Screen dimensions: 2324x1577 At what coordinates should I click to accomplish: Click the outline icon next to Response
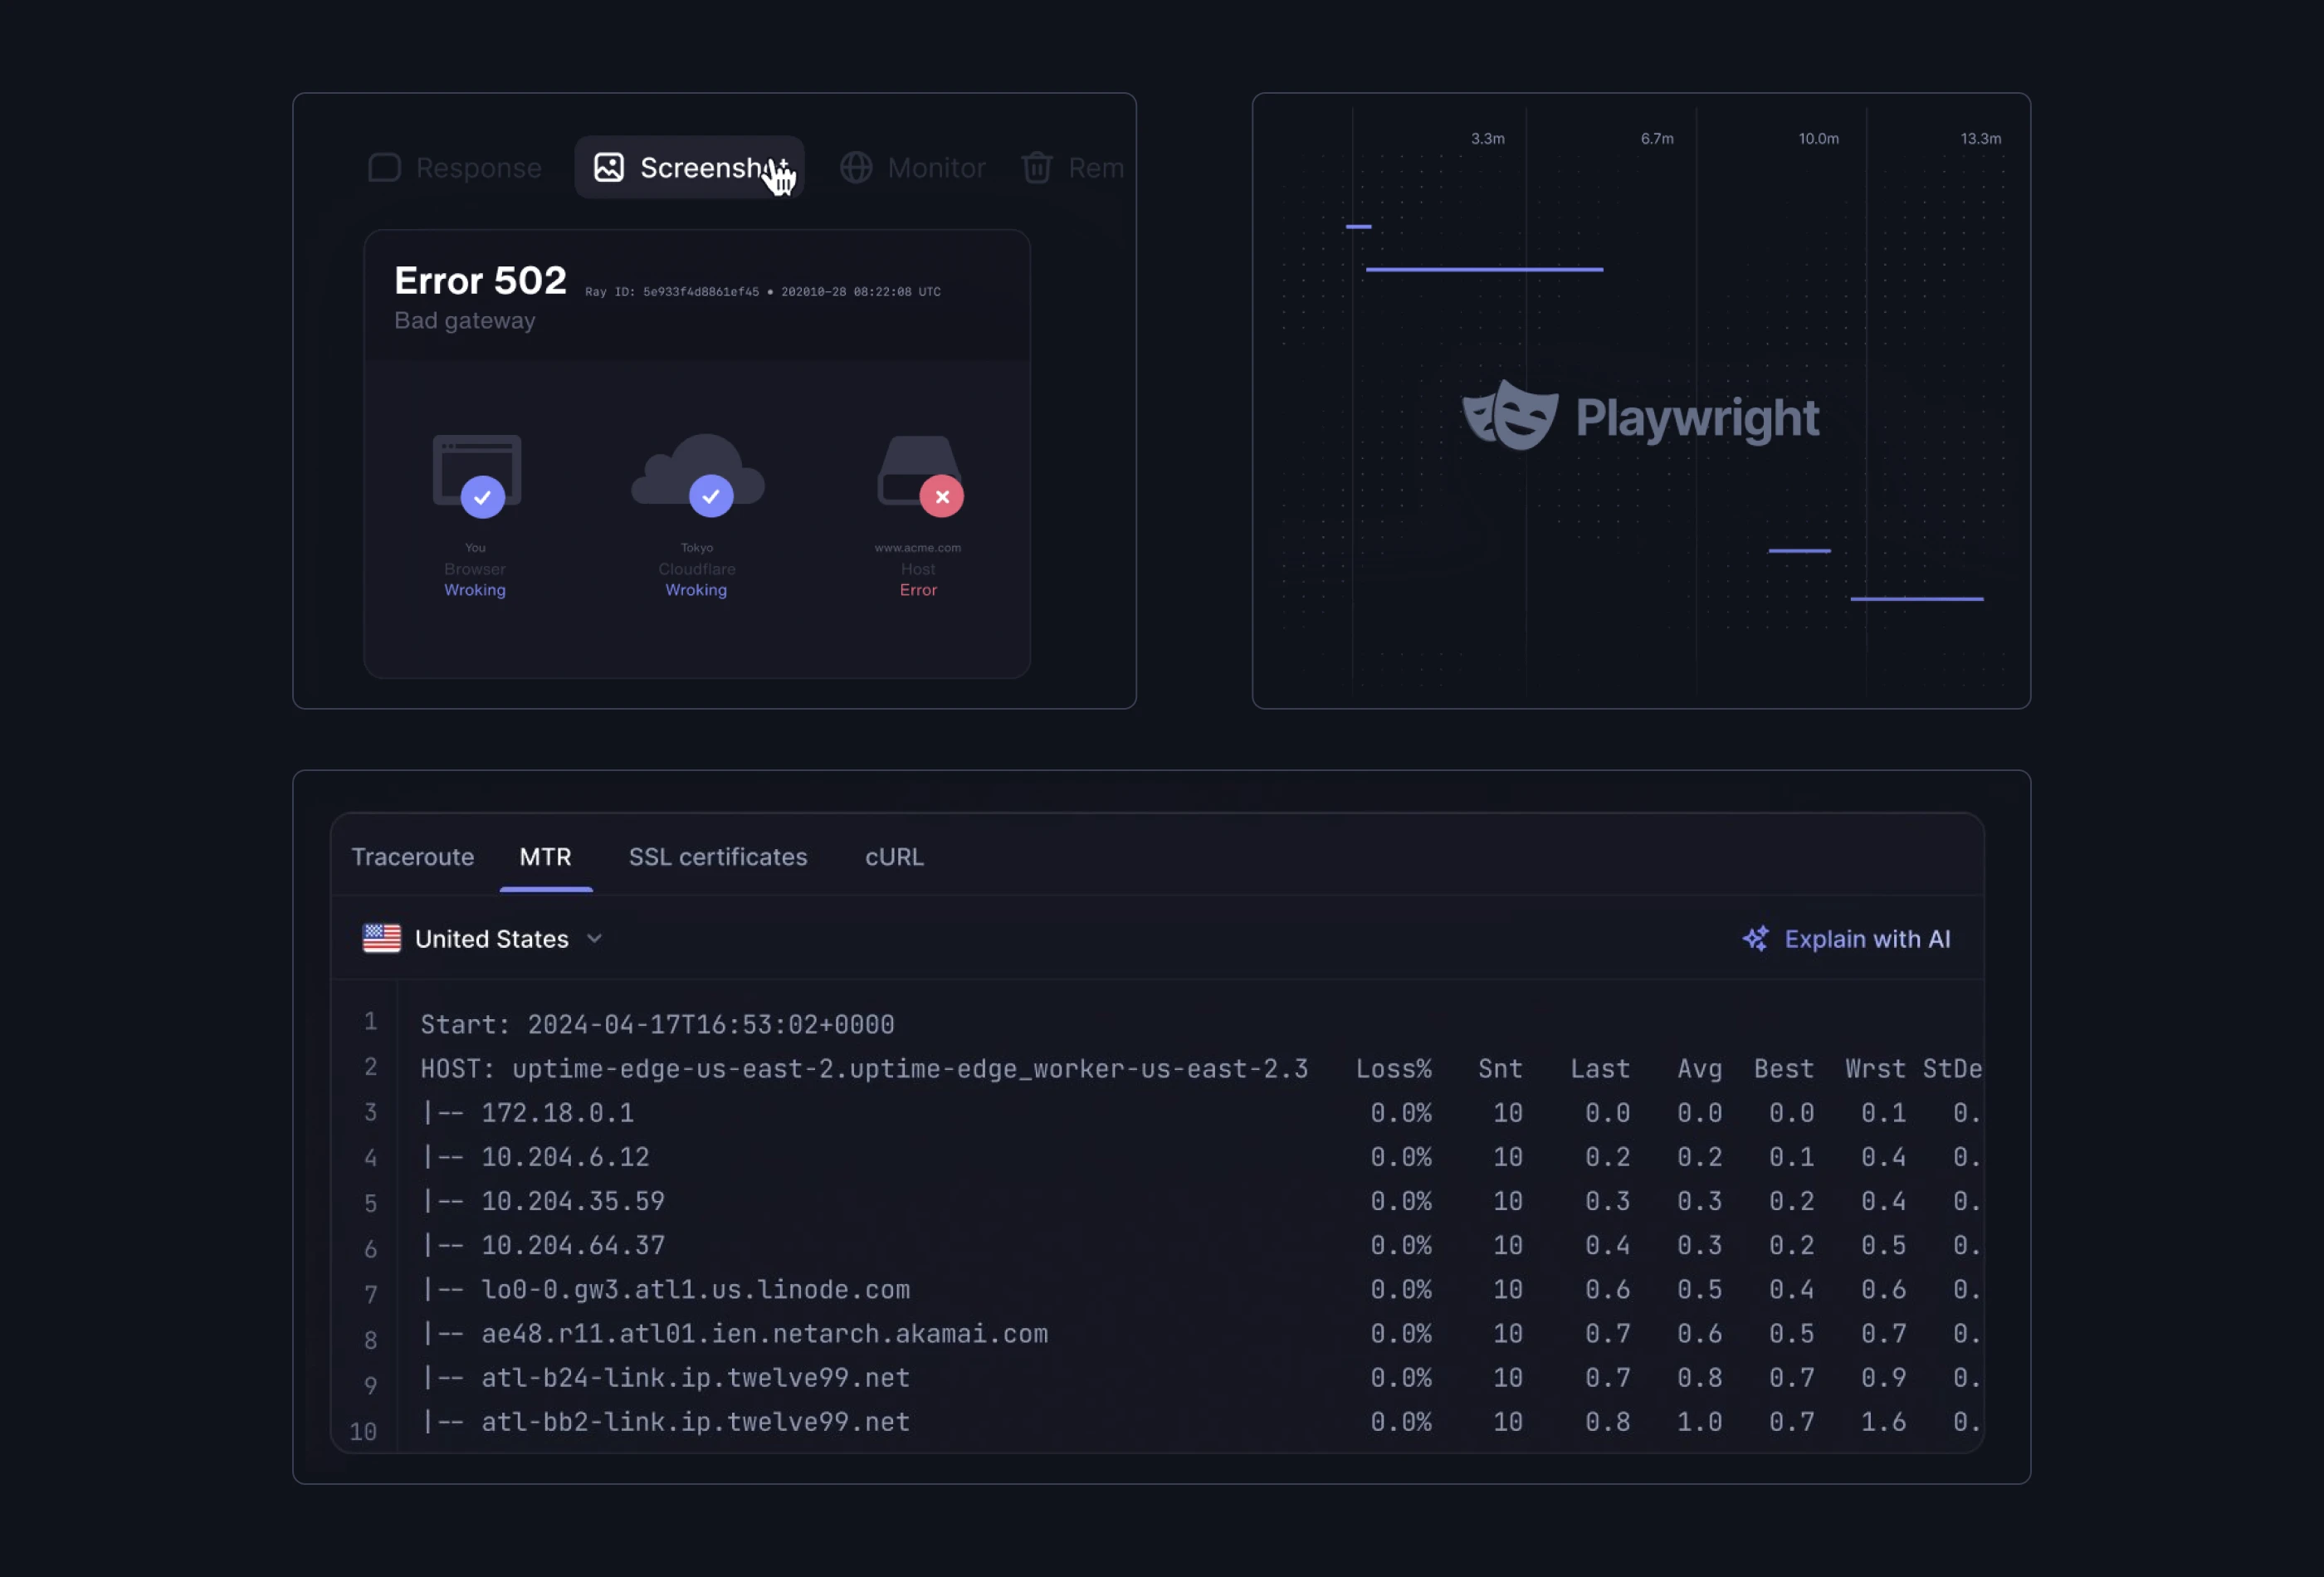385,168
